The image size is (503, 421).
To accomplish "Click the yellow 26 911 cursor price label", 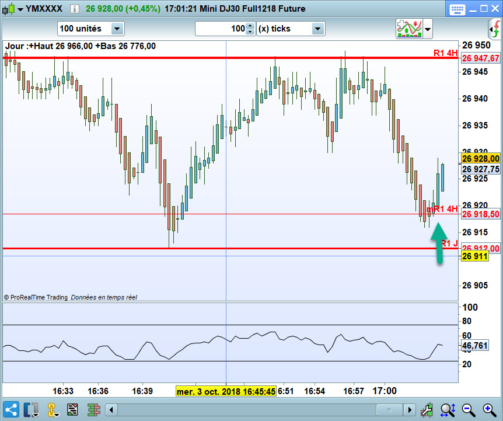I will 475,256.
